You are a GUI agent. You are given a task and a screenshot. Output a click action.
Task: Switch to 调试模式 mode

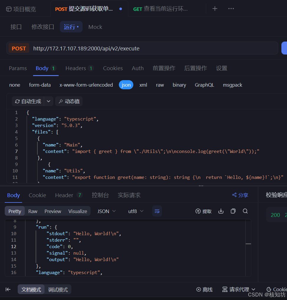(58, 289)
